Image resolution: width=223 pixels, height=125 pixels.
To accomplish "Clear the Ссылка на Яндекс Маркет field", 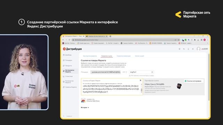I will 140,80.
